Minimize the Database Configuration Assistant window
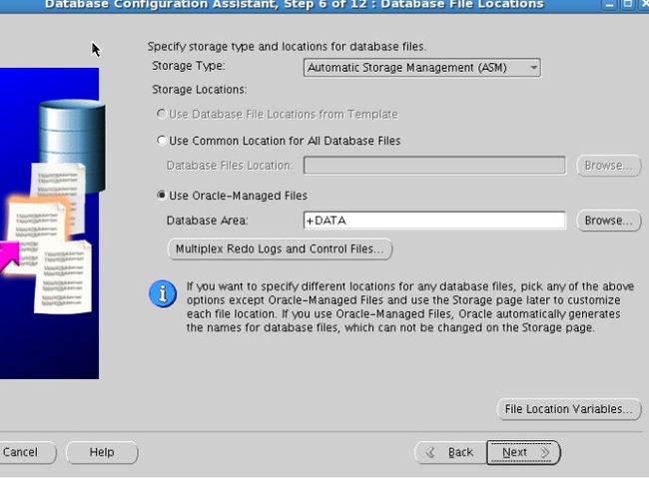Screen dimensions: 649x478 click(609, 5)
